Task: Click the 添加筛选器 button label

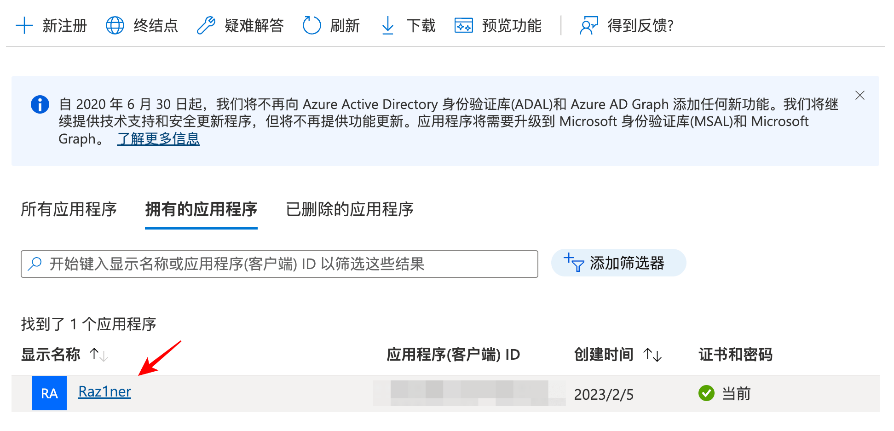Action: coord(627,263)
